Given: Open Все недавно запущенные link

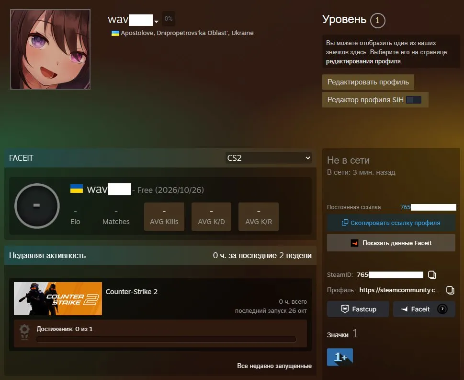Looking at the screenshot, I should (x=274, y=366).
